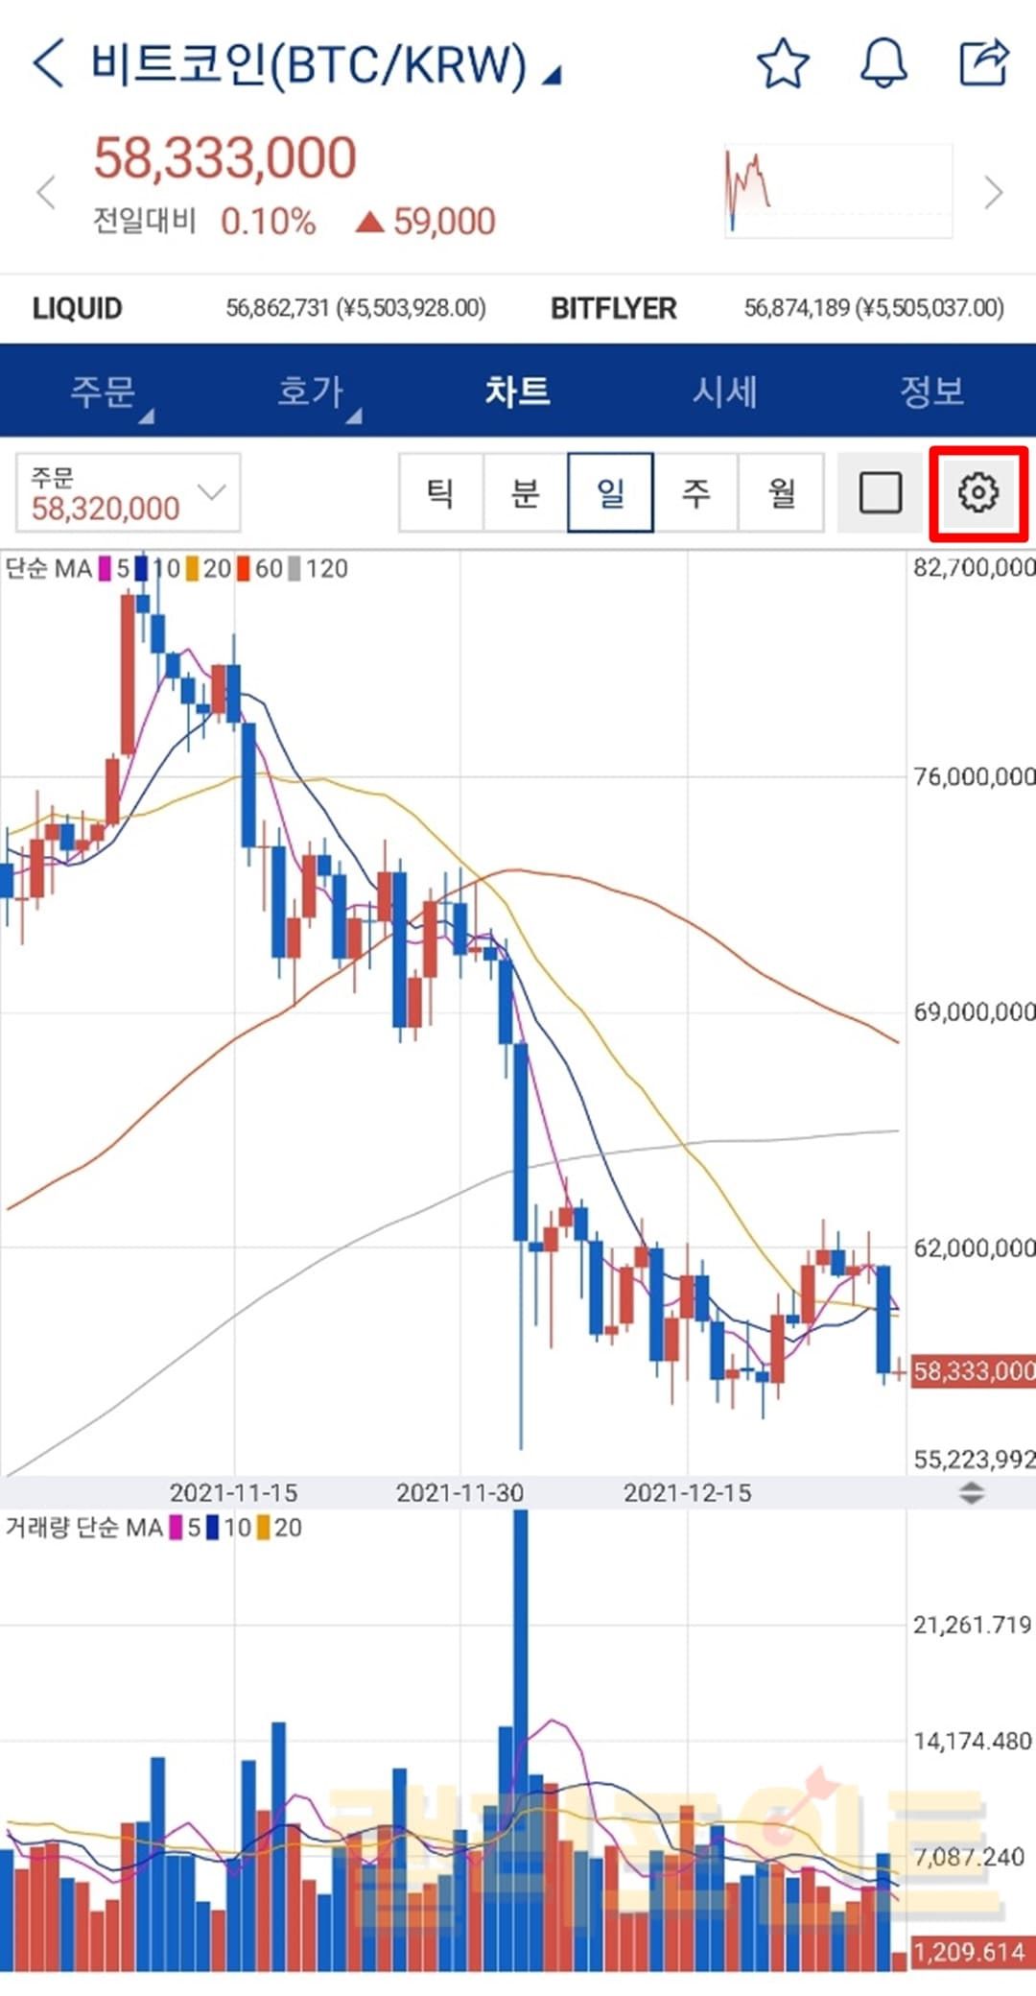Go to previous coin with left chevron

(x=46, y=192)
